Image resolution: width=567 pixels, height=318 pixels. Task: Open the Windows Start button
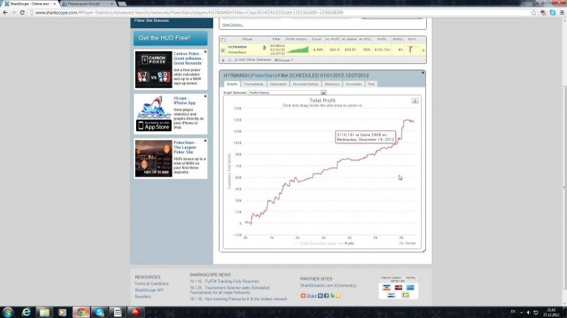click(x=7, y=312)
